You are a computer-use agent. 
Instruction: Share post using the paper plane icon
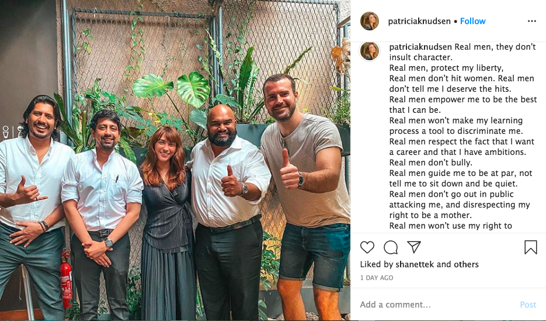(x=414, y=247)
